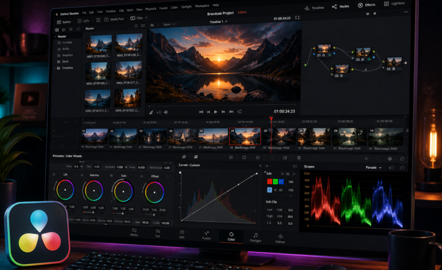This screenshot has height=270, width=442.
Task: Click the Pivot value field 0.435
Action: click(141, 168)
